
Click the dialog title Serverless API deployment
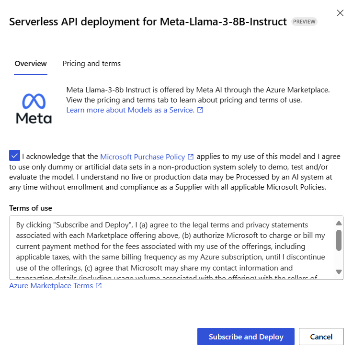point(148,22)
